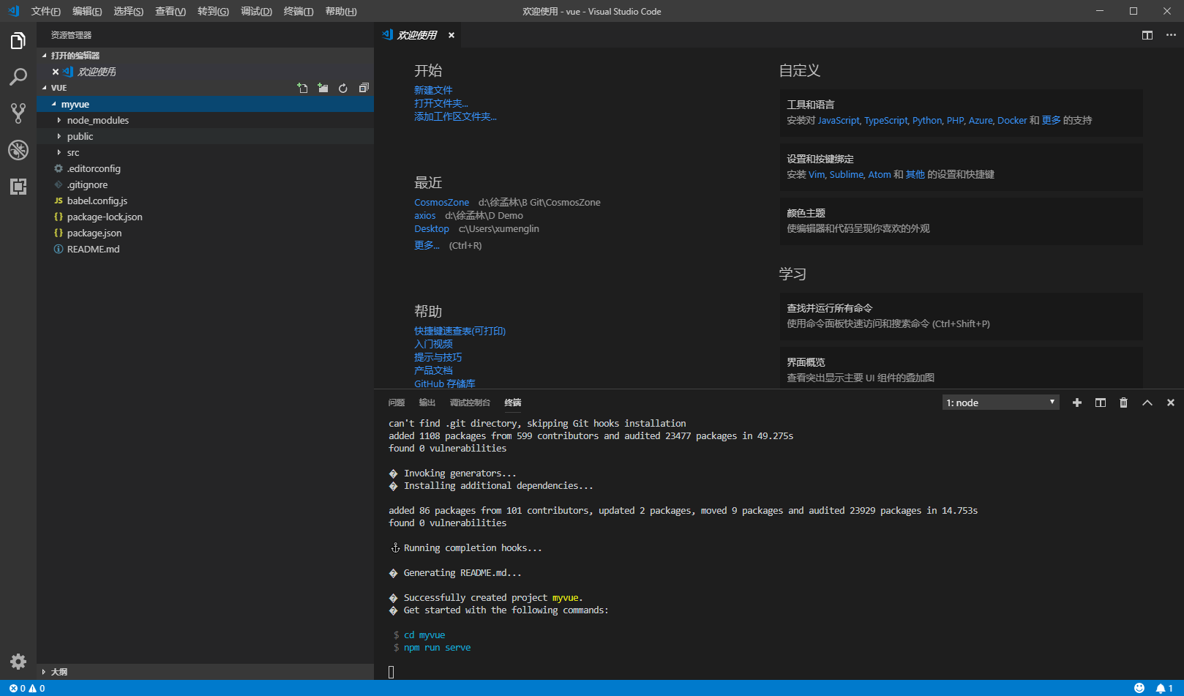Screen dimensions: 1184x696
Task: Maximize the terminal panel size
Action: [1147, 403]
